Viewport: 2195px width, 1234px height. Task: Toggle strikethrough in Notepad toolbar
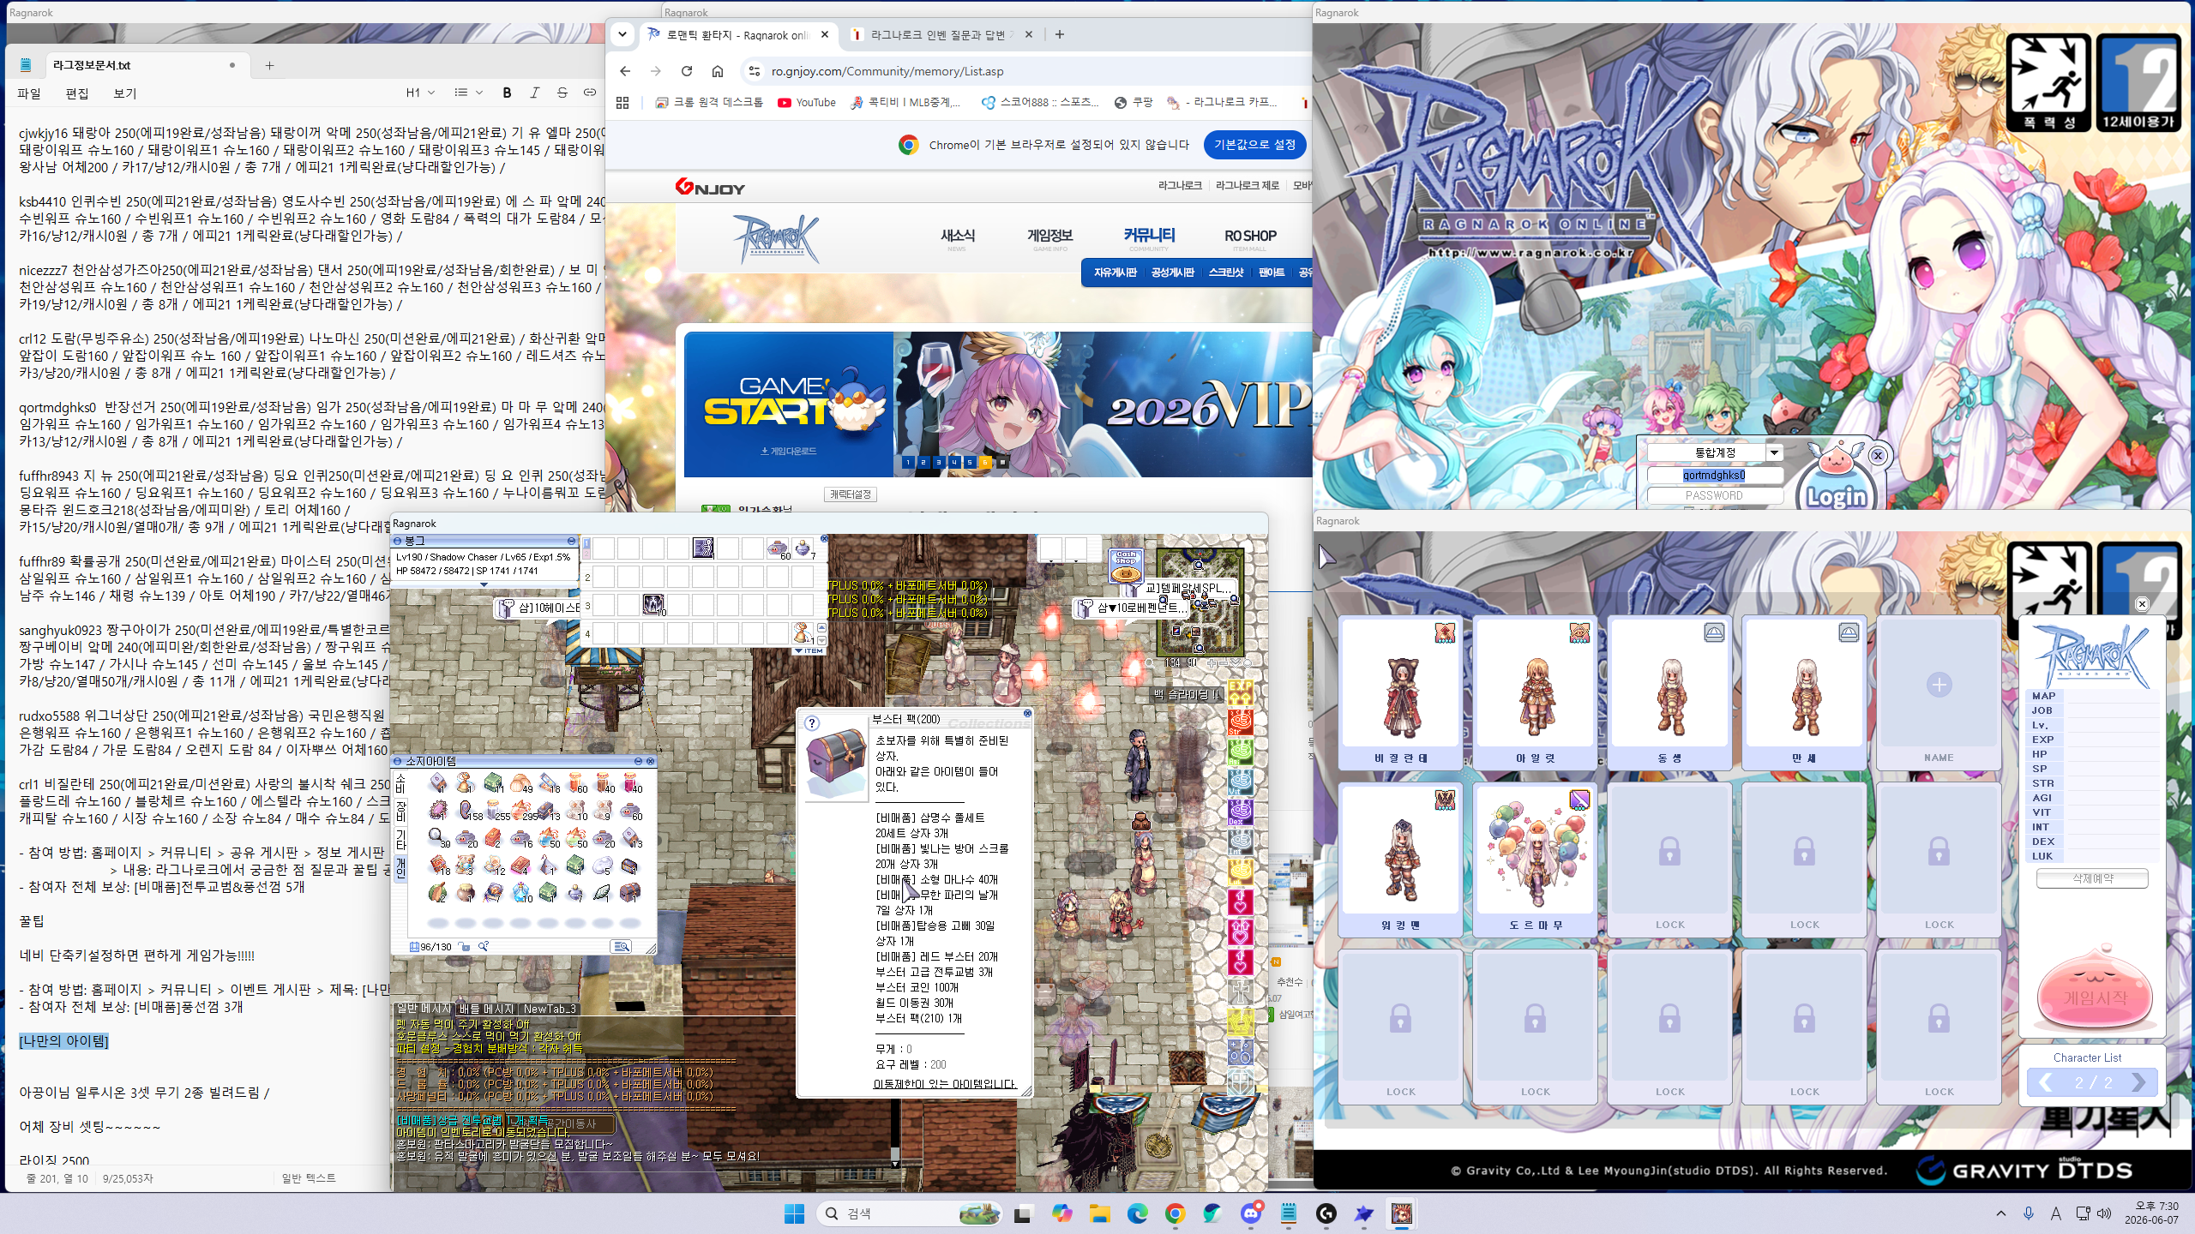click(562, 93)
